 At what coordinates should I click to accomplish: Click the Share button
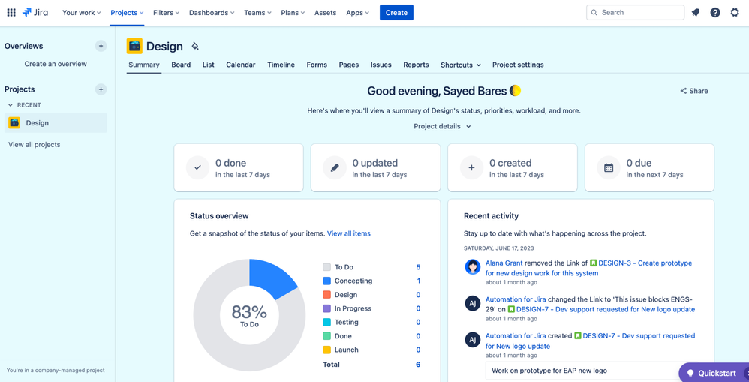694,91
